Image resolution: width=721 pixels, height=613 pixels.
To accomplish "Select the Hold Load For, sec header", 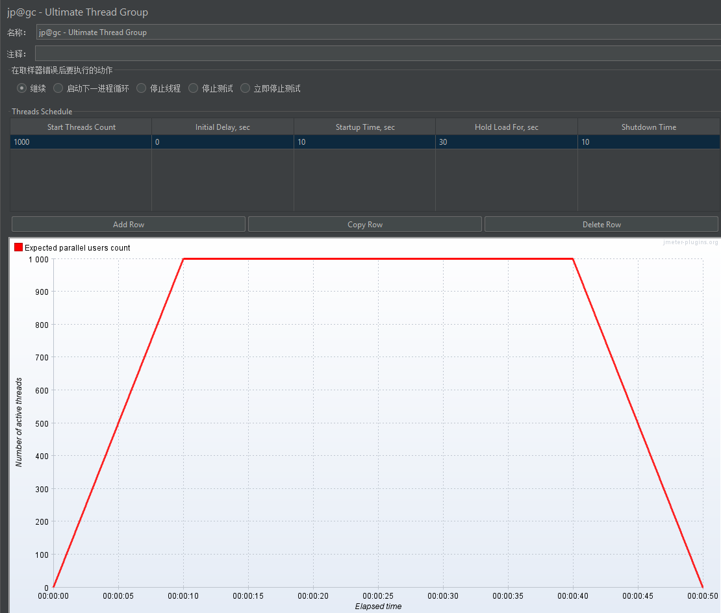I will pos(506,127).
